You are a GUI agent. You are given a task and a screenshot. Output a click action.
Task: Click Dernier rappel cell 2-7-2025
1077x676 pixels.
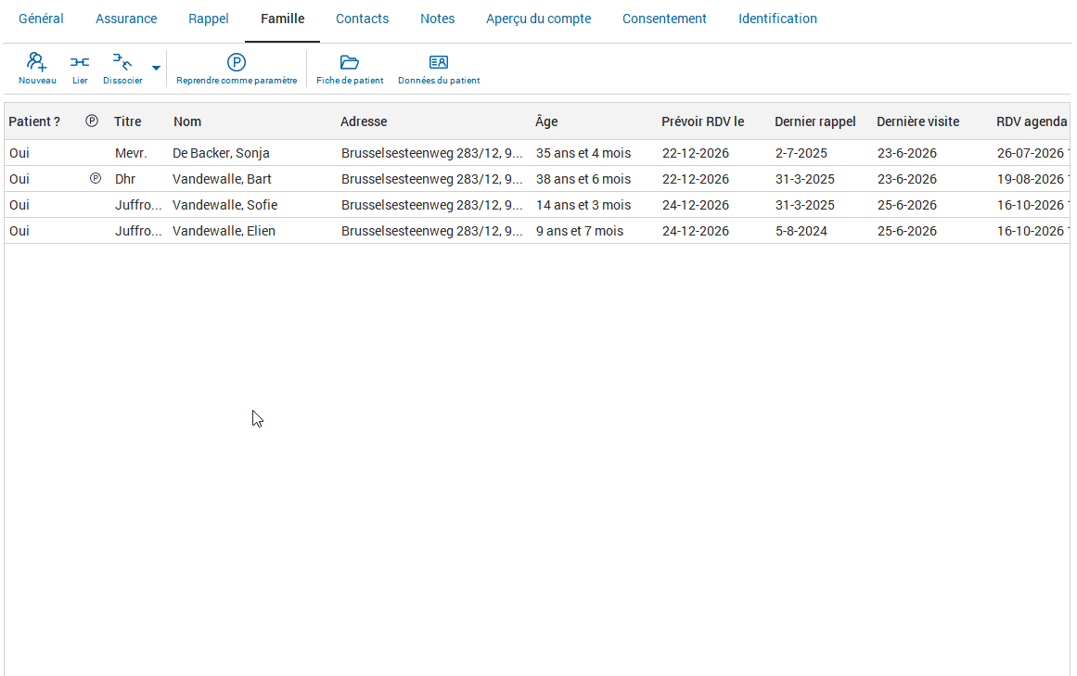tap(801, 153)
